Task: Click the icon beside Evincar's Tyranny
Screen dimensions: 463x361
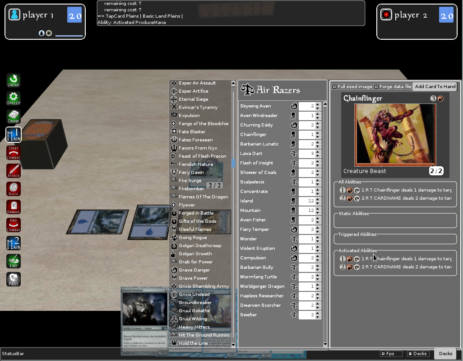Action: [174, 108]
